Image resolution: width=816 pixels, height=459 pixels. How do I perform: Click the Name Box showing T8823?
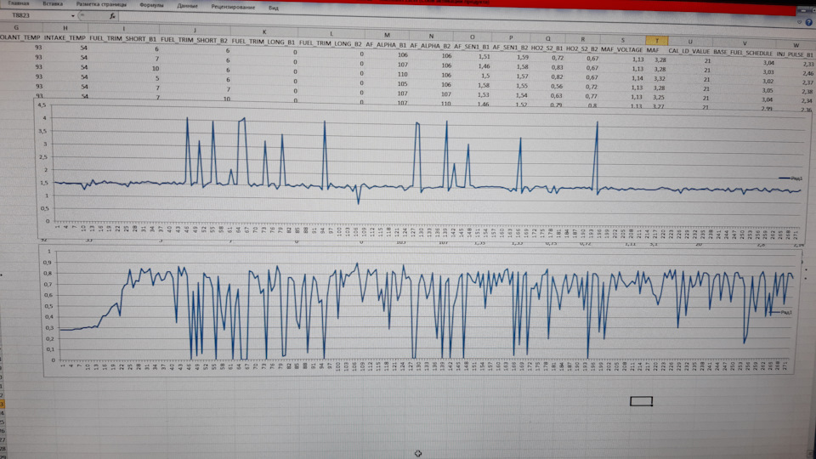pos(36,15)
